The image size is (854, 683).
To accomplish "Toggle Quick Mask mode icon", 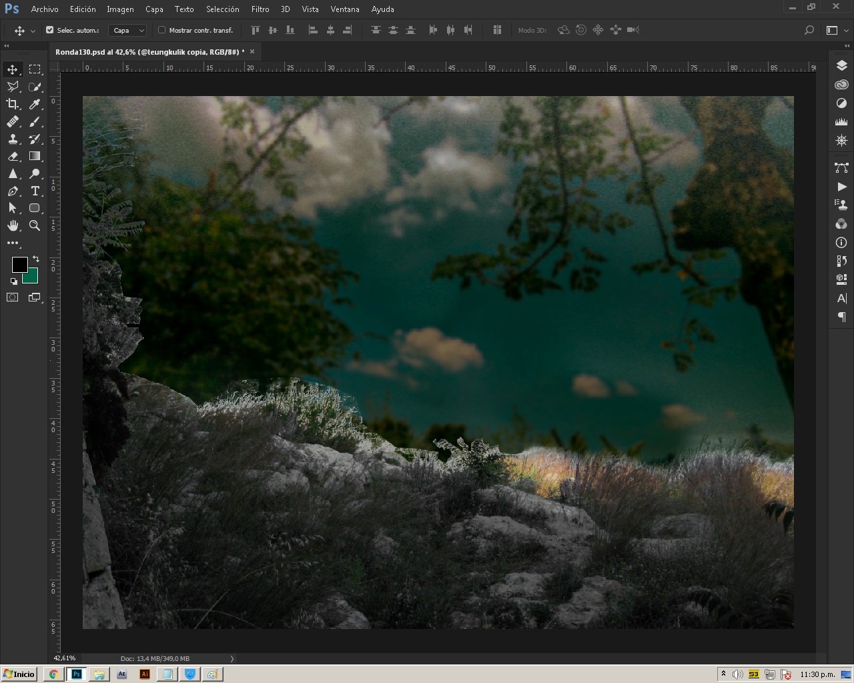I will click(13, 297).
